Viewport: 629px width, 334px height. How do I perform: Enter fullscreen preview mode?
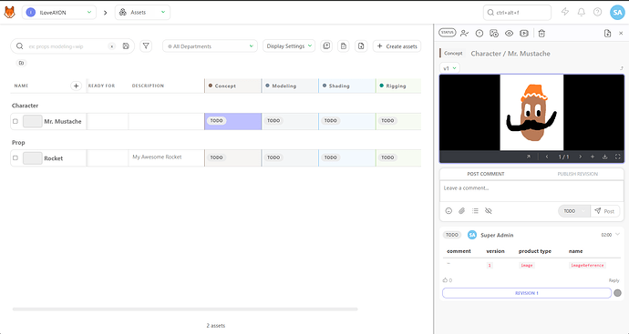click(x=618, y=157)
